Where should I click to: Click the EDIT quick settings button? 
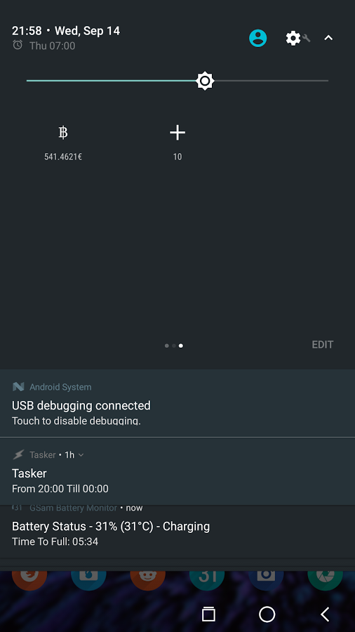point(323,345)
